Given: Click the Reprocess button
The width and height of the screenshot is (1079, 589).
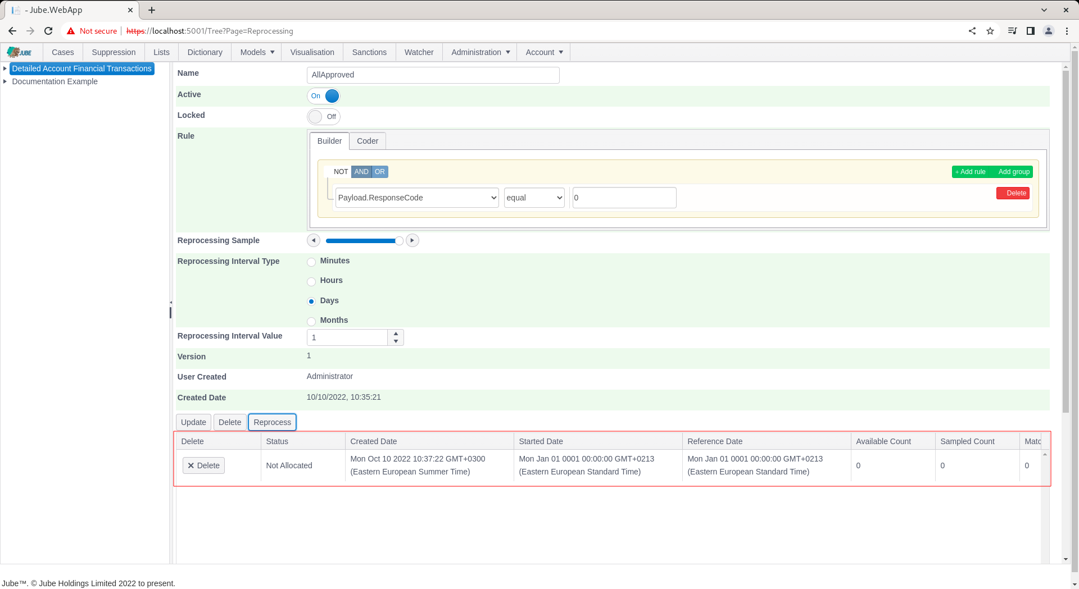Looking at the screenshot, I should (x=272, y=422).
